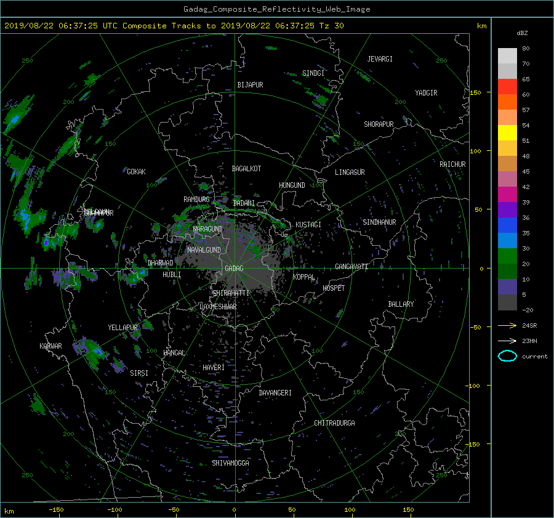Select the LINGASUR label
This screenshot has width=554, height=518.
[350, 172]
